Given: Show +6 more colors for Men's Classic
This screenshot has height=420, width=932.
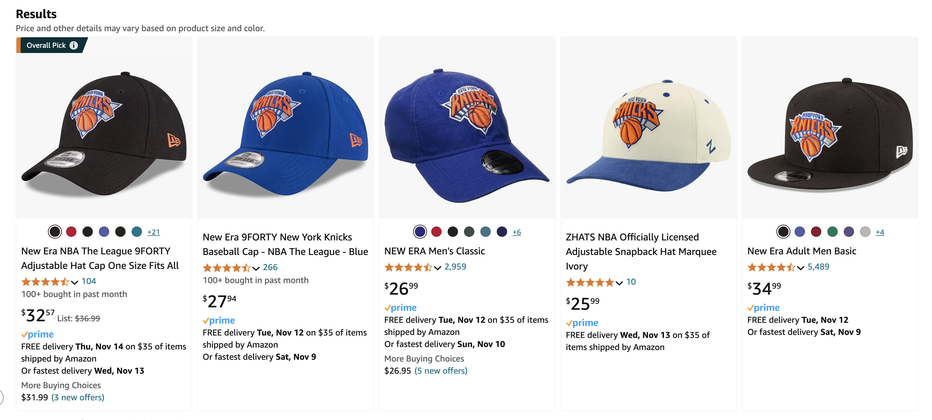Looking at the screenshot, I should [517, 232].
